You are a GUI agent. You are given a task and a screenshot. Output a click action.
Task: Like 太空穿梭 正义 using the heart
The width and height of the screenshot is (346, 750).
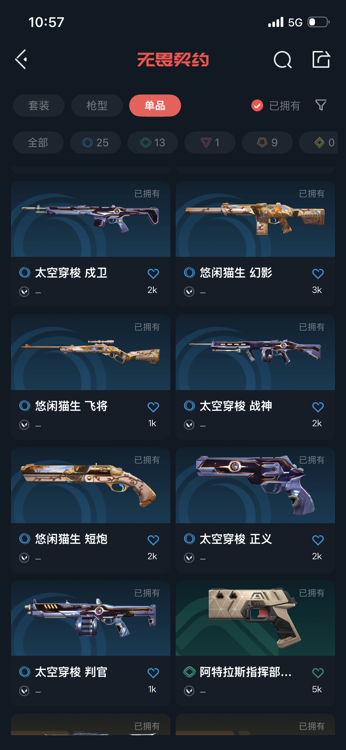tap(318, 540)
